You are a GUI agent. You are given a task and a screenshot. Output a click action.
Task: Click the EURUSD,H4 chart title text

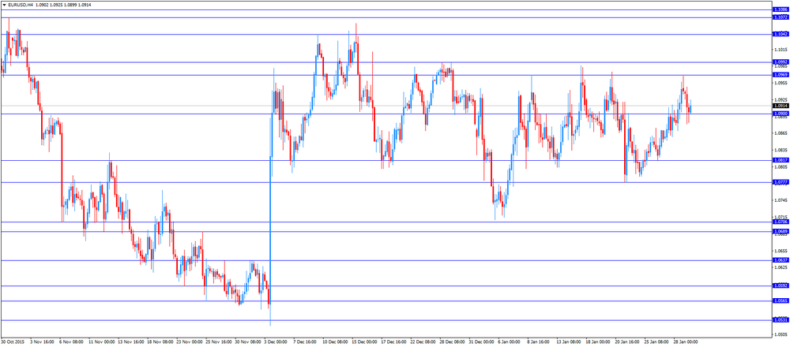(21, 5)
